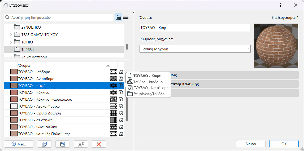Click the hatch icon of ΤΟΥΒΛΟ - σε στήλες

tap(114, 120)
